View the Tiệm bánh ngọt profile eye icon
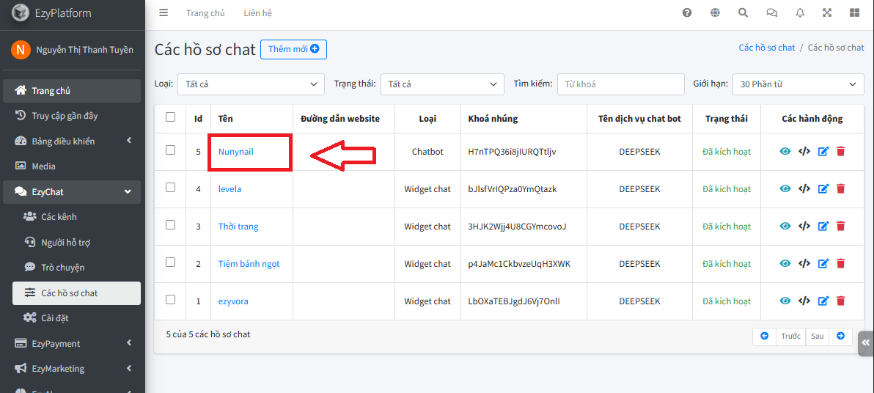874x393 pixels. coord(785,264)
